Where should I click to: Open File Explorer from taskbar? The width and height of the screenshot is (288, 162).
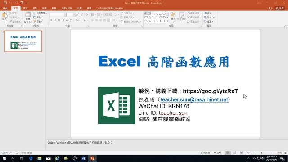click(40, 158)
